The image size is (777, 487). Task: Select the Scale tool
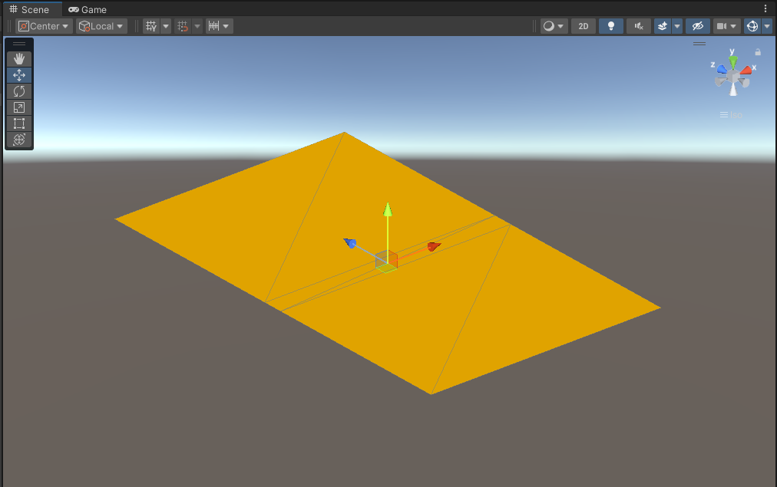(18, 107)
